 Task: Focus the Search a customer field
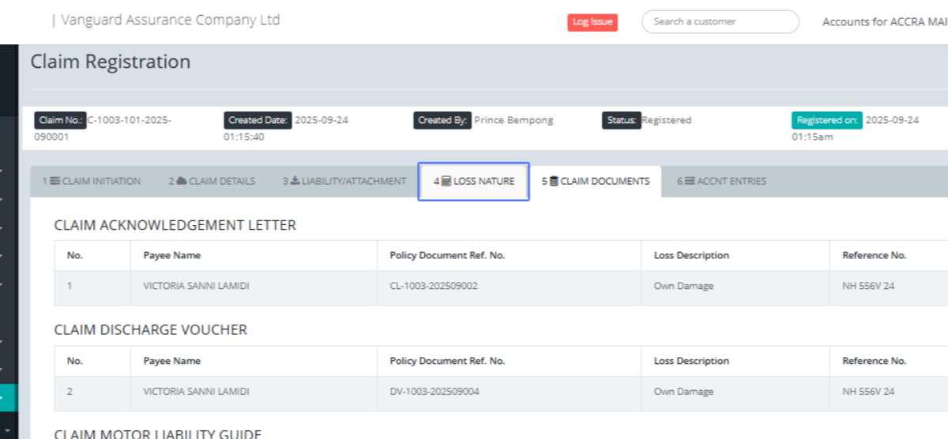(x=720, y=22)
